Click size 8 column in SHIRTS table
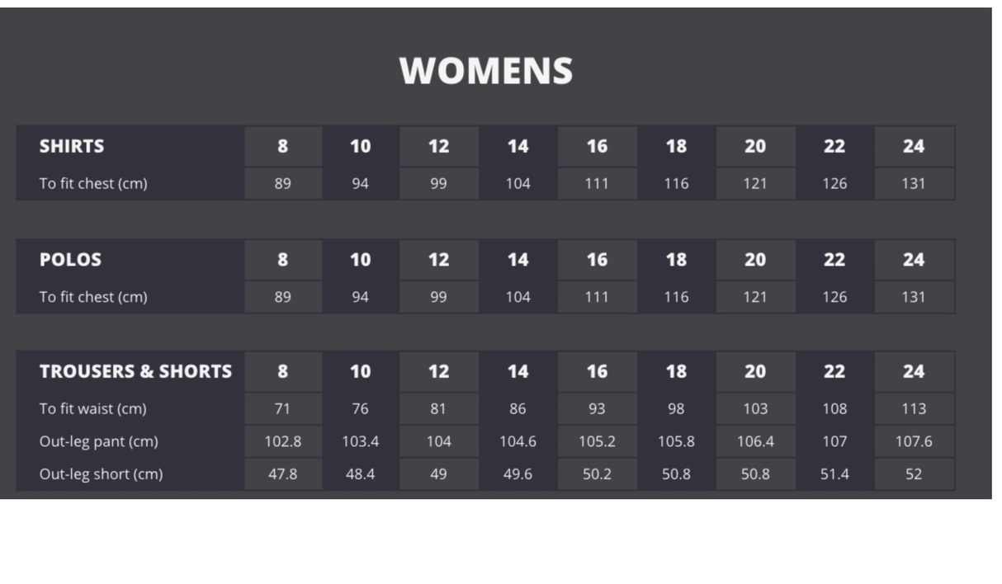Screen dimensions: 1002x584 (x=282, y=146)
